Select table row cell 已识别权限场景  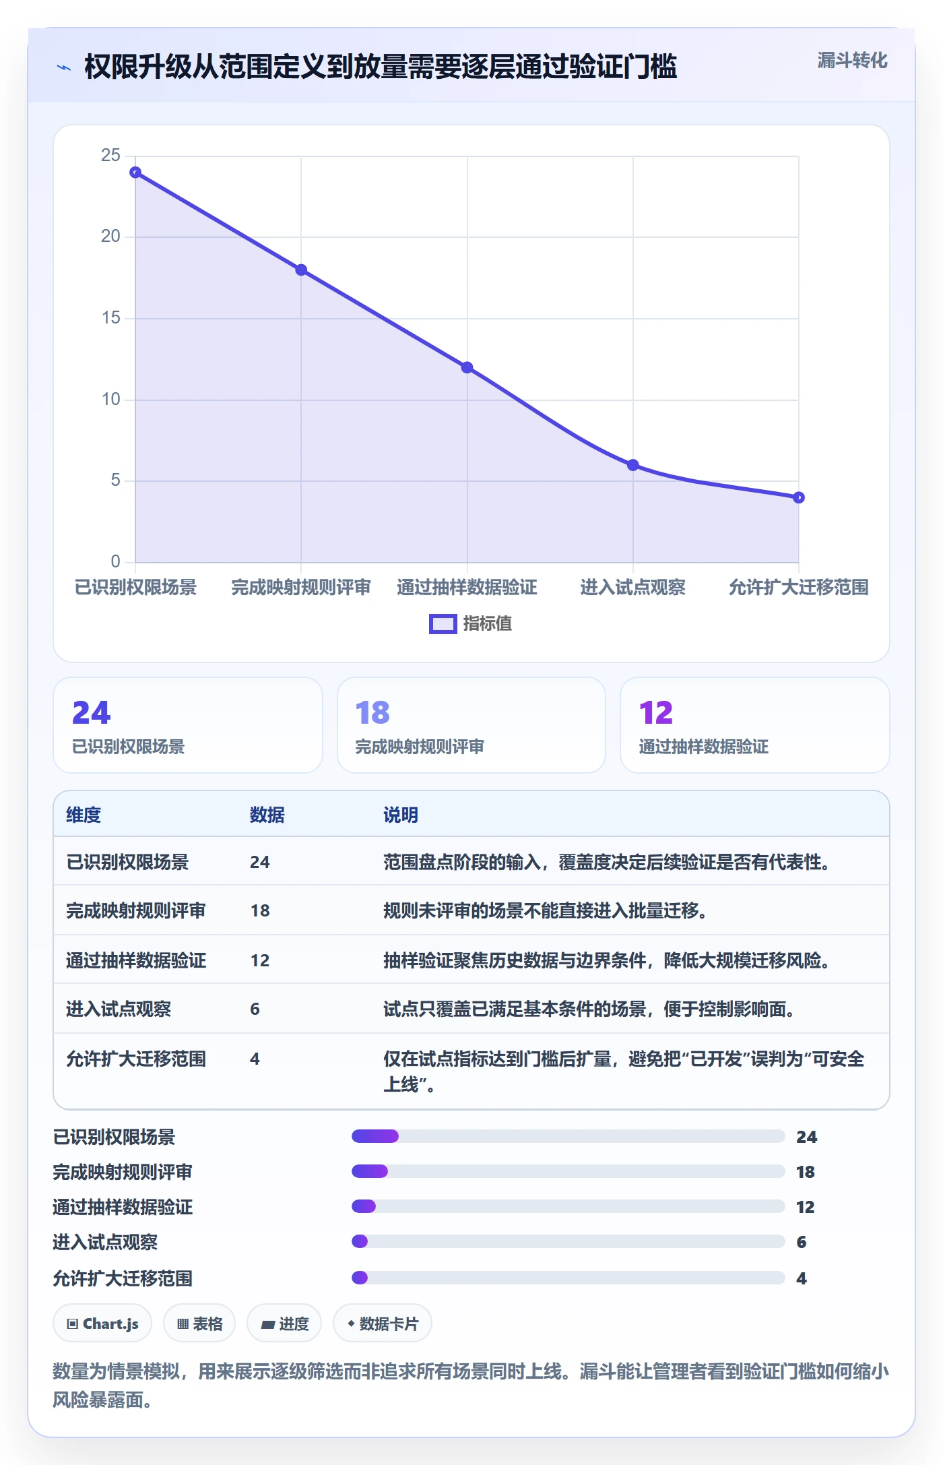click(127, 863)
